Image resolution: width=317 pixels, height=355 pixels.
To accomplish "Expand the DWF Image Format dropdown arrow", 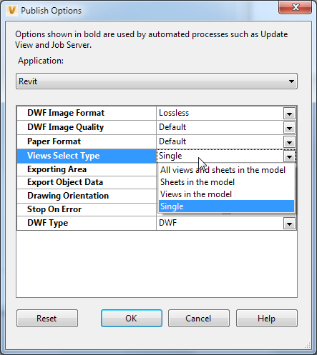I will (289, 114).
